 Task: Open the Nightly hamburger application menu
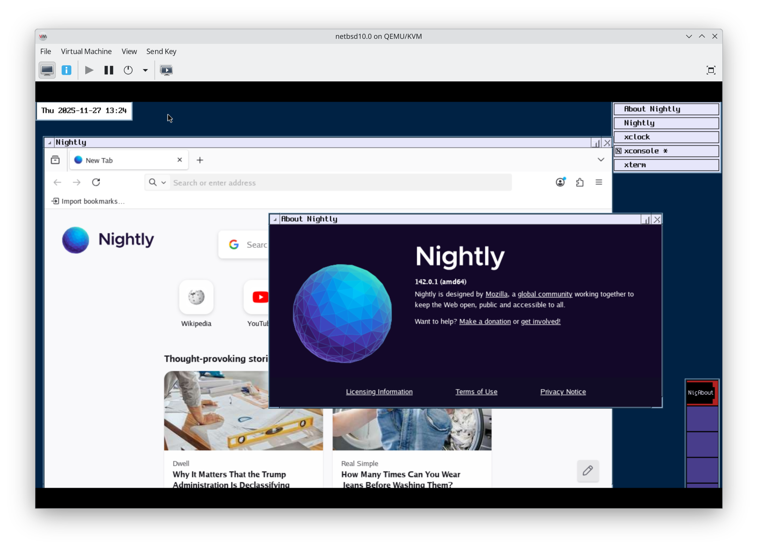point(599,182)
